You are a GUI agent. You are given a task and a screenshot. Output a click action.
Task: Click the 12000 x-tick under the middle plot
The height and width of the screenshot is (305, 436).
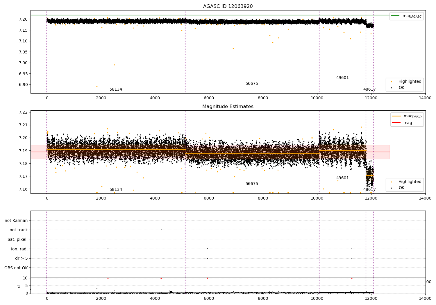(371, 198)
